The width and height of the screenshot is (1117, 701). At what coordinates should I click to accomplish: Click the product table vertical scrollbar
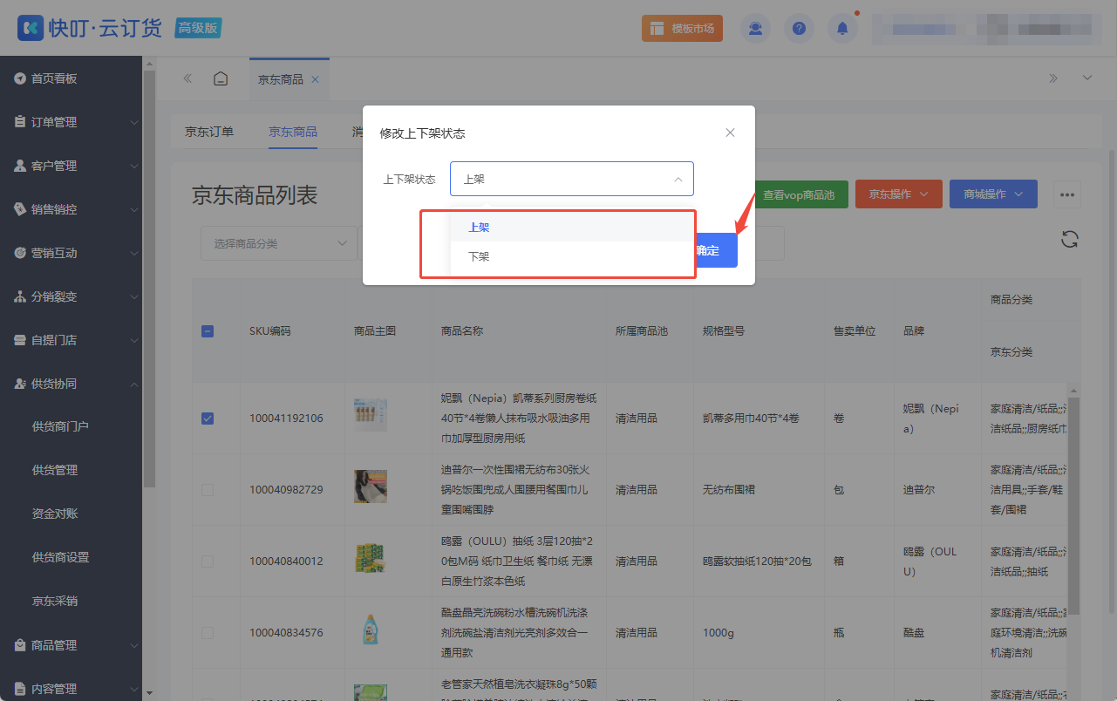pyautogui.click(x=1074, y=506)
